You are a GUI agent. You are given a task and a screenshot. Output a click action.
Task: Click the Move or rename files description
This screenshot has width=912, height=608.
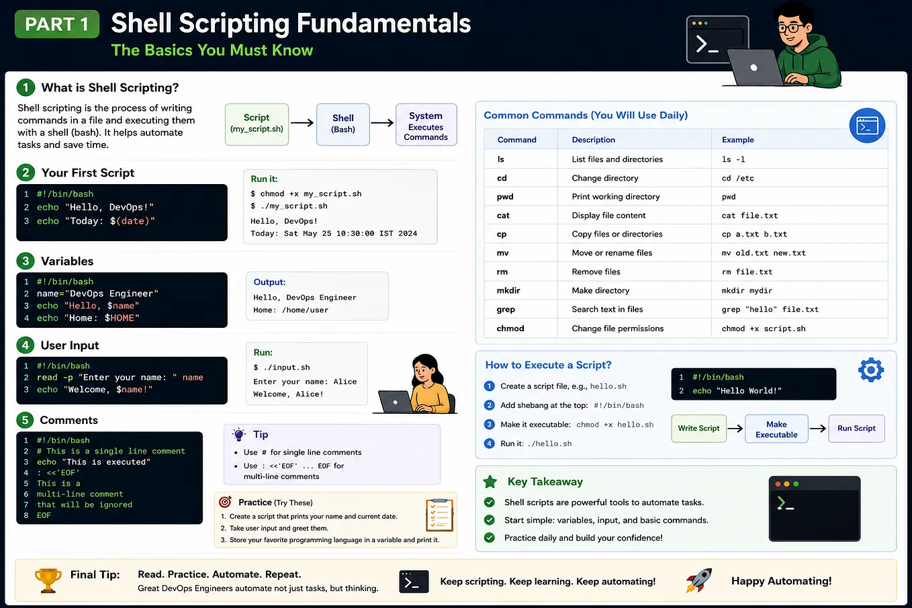click(x=612, y=253)
